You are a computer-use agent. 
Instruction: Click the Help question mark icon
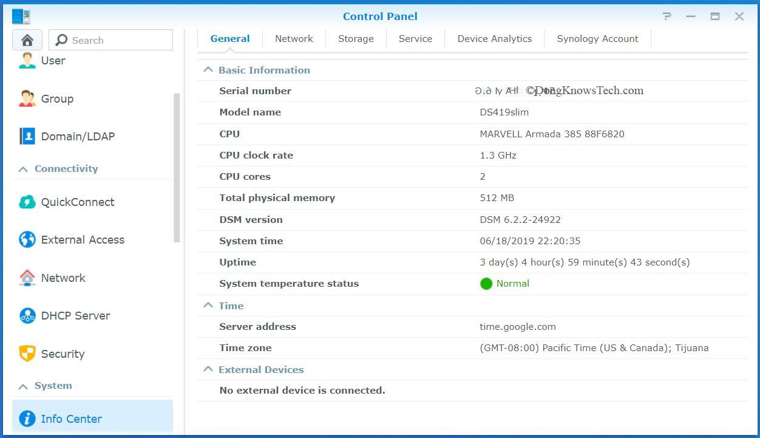coord(667,16)
